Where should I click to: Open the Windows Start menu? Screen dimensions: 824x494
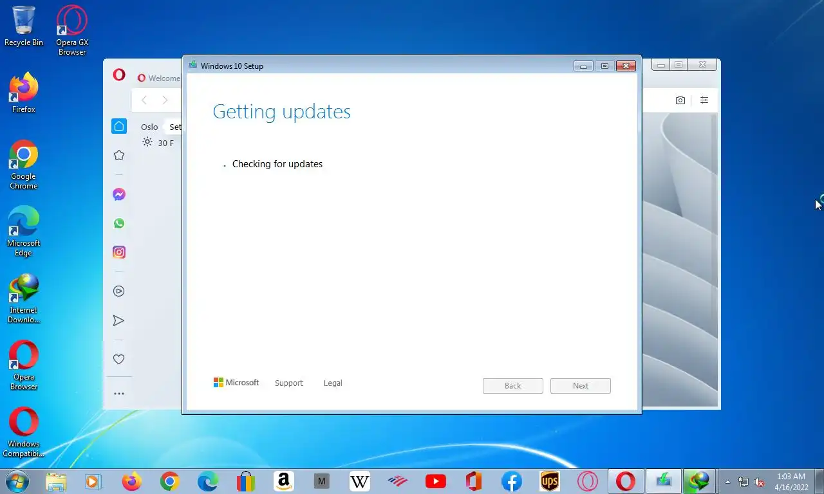coord(17,481)
